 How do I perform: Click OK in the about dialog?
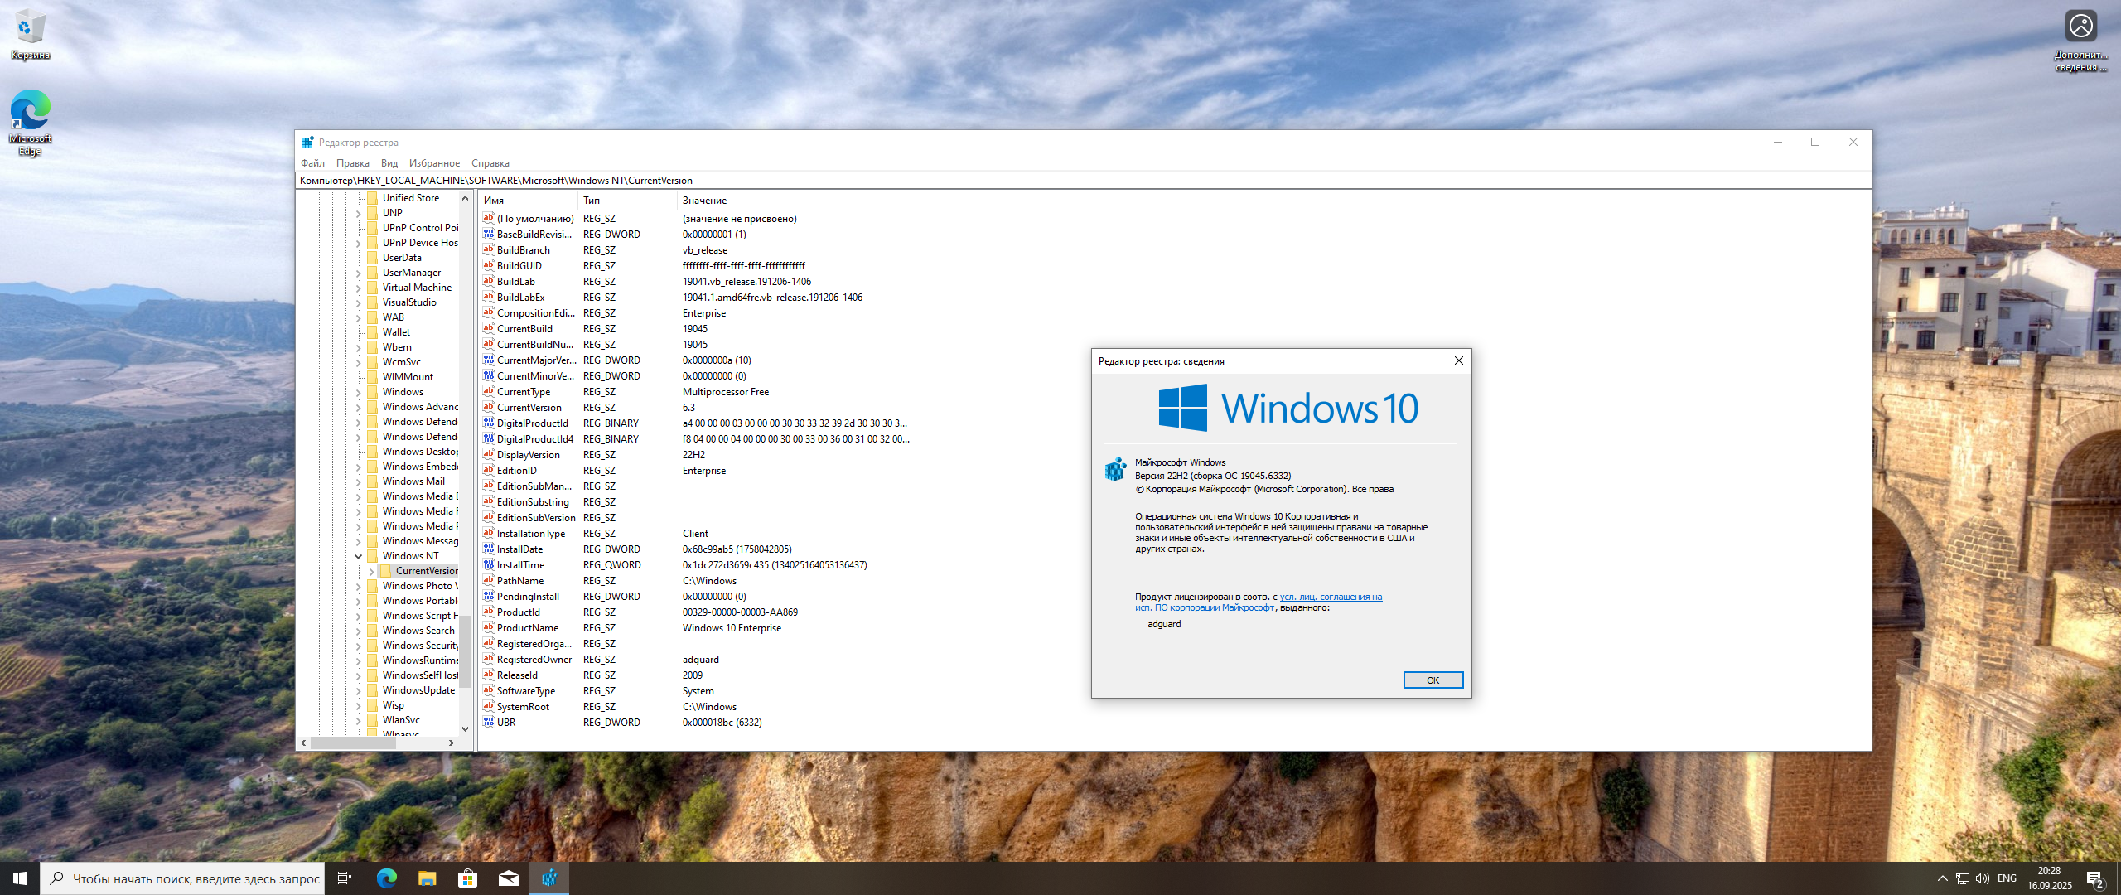[x=1433, y=680]
